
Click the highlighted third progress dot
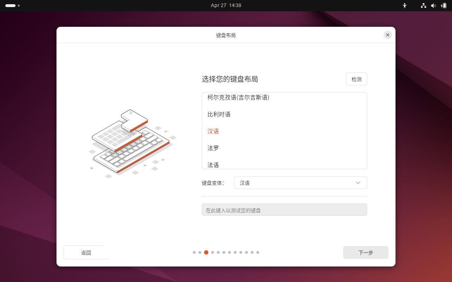pyautogui.click(x=206, y=252)
